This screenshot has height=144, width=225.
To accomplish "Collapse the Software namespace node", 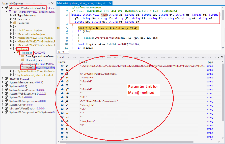I will coord(10,49).
